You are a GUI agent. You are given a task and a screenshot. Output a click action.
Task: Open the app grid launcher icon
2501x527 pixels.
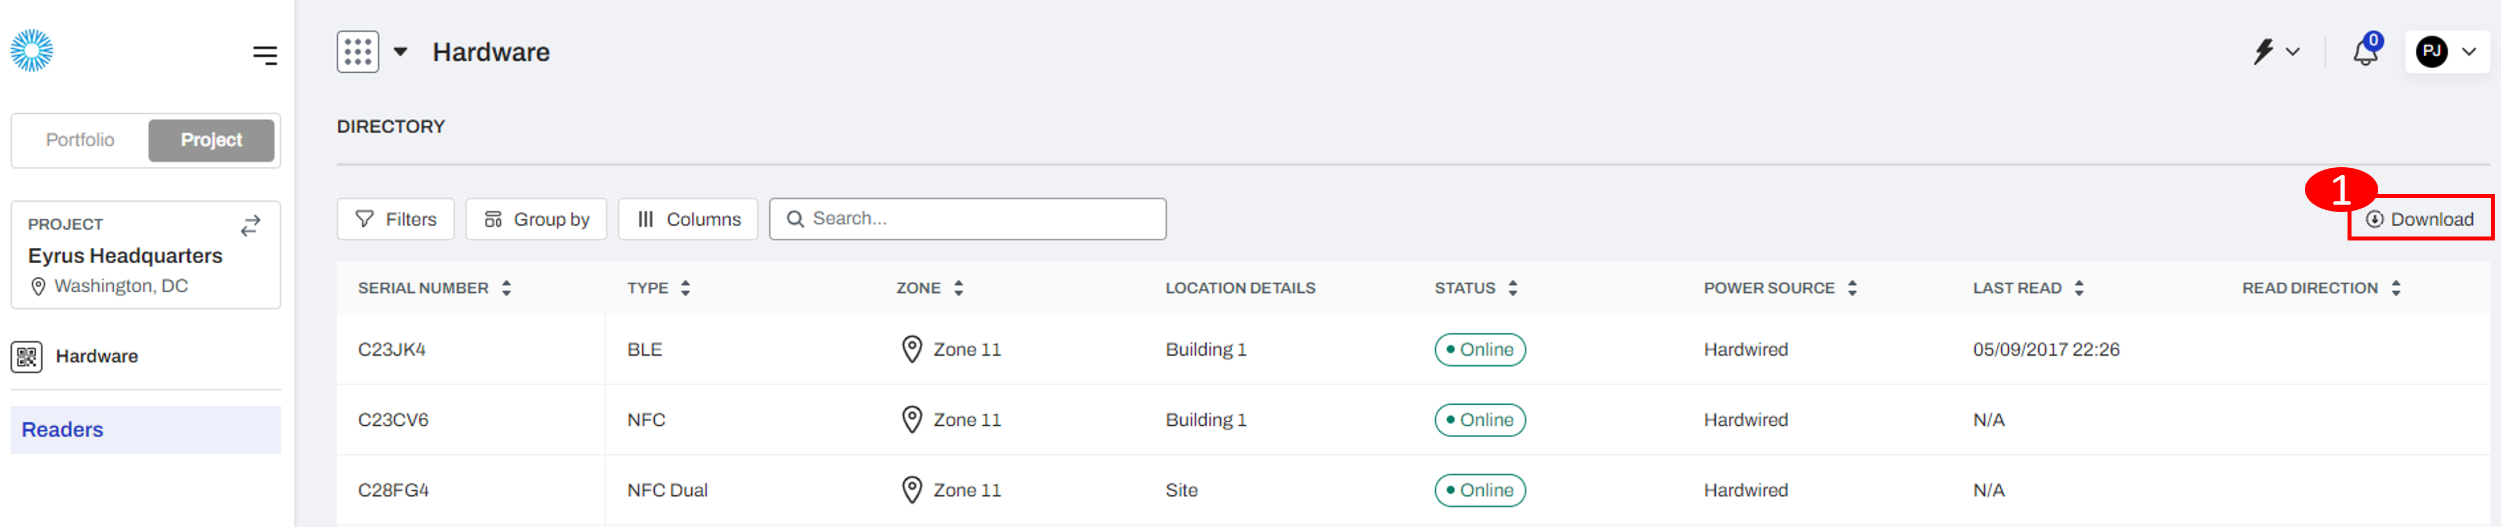point(358,51)
